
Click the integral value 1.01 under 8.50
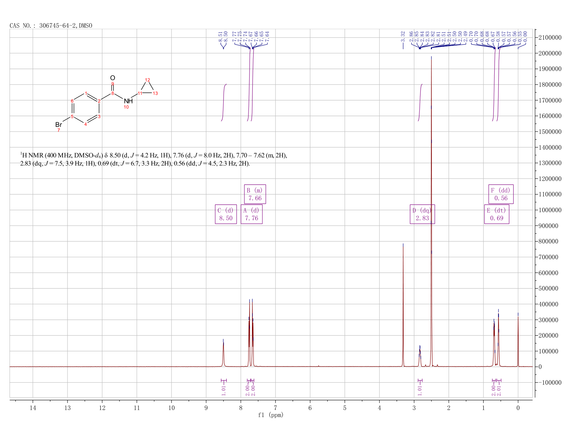coord(224,390)
